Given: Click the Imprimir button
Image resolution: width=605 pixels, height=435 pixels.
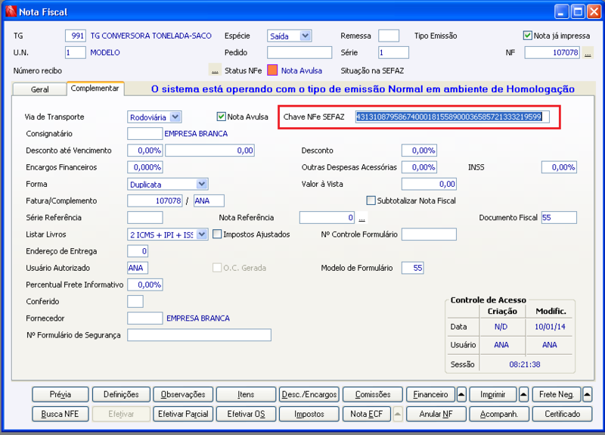Looking at the screenshot, I should click(493, 394).
